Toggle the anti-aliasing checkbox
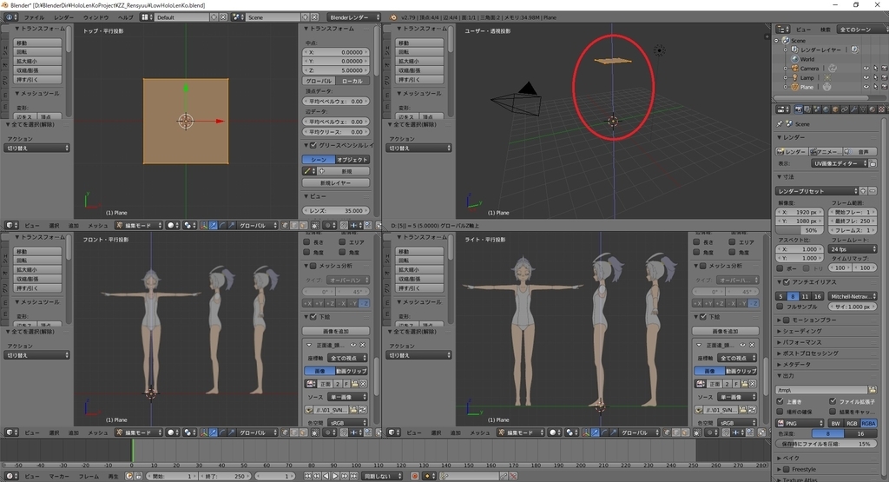889x482 pixels. pos(787,282)
